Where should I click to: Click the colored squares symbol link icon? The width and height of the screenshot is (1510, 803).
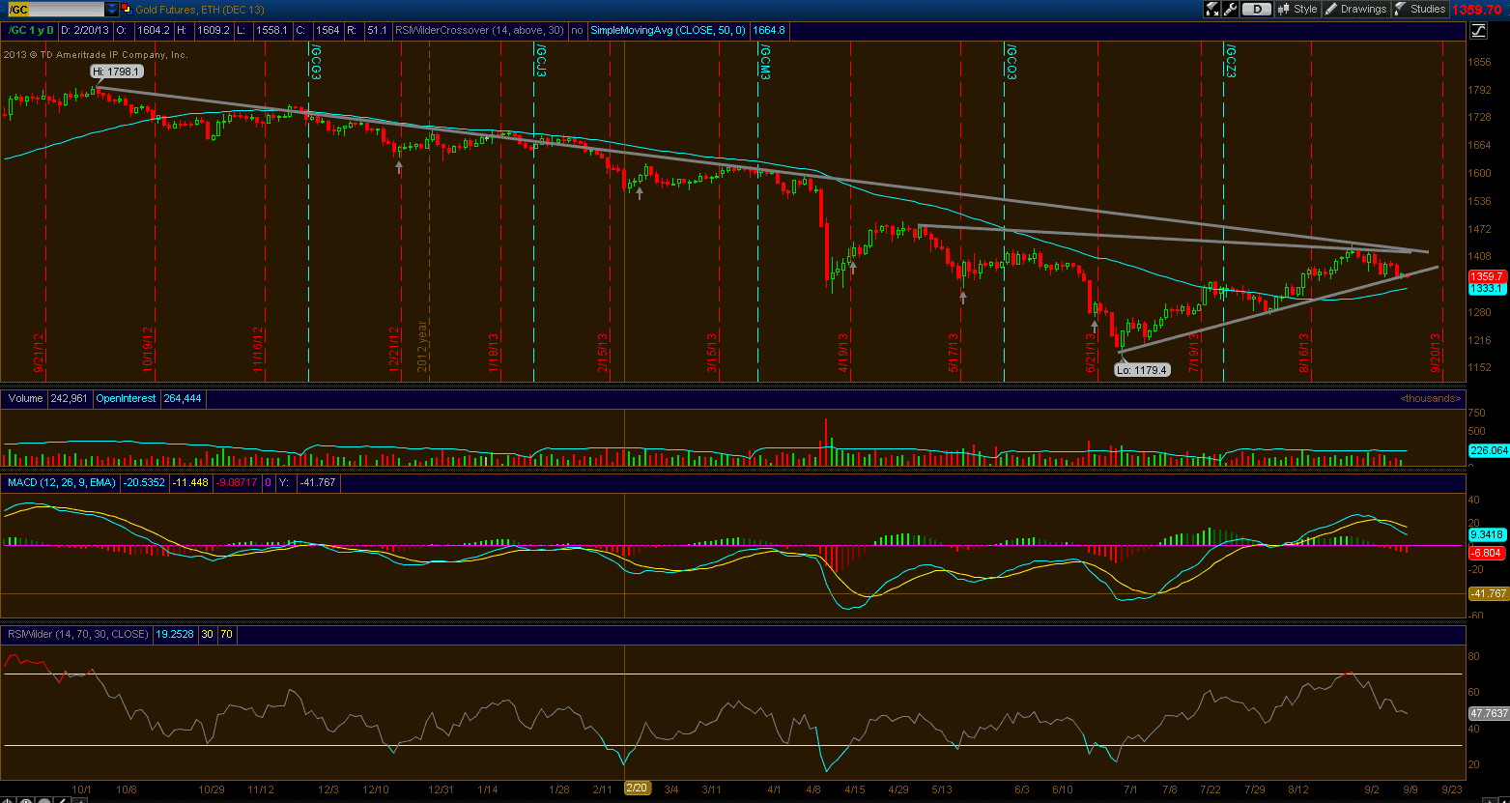127,9
